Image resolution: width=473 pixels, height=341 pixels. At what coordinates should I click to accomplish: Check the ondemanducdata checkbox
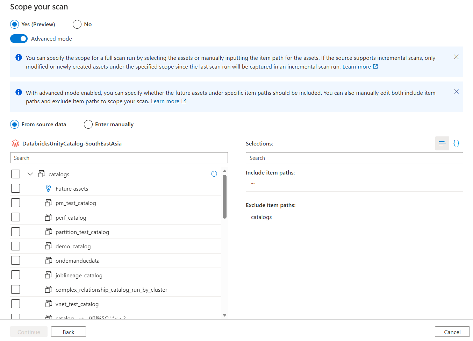click(x=16, y=261)
